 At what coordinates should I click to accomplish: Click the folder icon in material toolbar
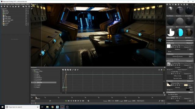tap(175, 4)
